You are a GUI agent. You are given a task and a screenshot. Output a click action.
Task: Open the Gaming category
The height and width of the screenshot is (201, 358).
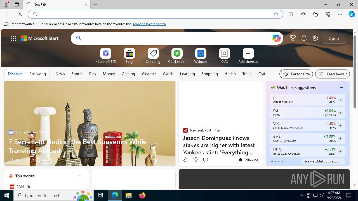(x=128, y=74)
